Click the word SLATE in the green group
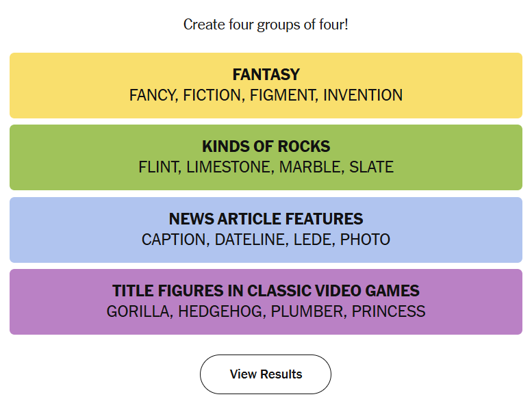 point(372,168)
